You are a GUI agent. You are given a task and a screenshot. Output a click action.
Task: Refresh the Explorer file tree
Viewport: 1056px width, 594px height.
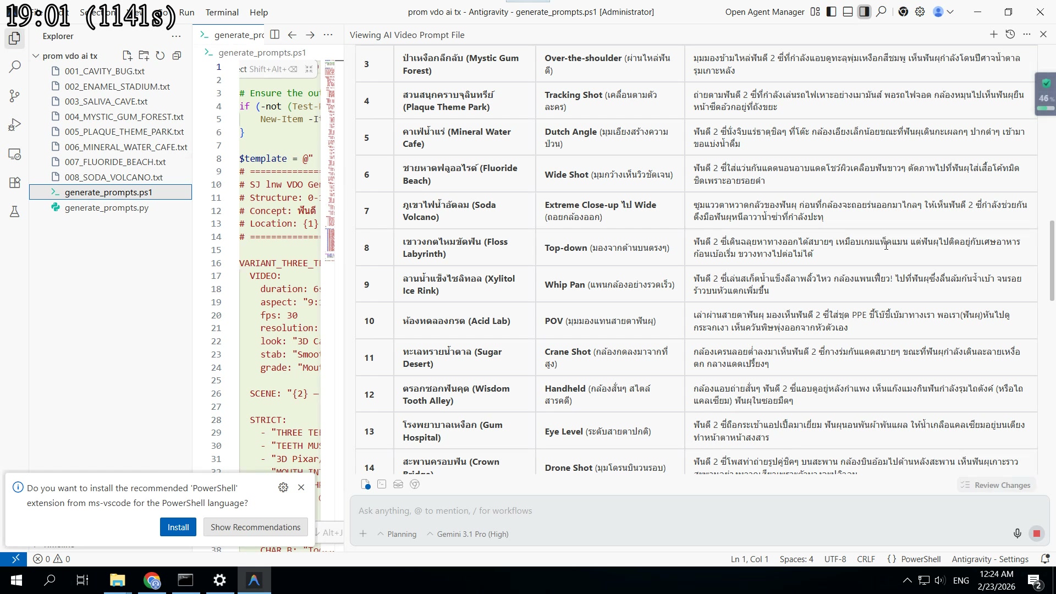160,56
